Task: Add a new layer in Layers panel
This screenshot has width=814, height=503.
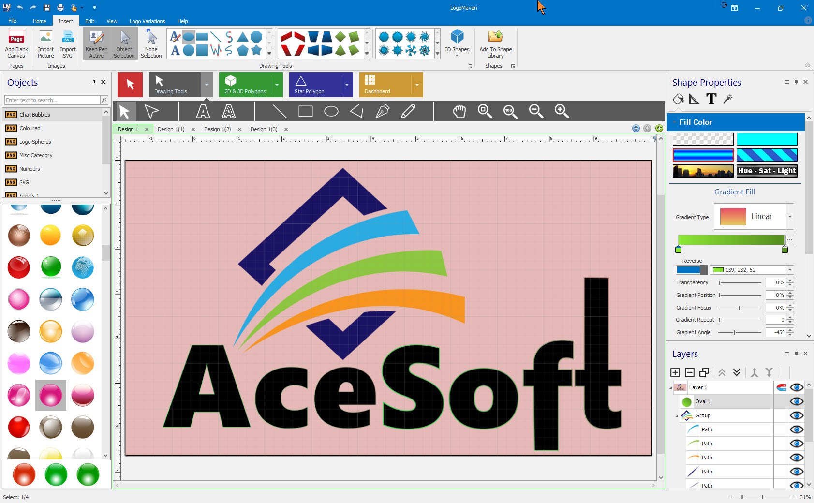Action: click(675, 372)
